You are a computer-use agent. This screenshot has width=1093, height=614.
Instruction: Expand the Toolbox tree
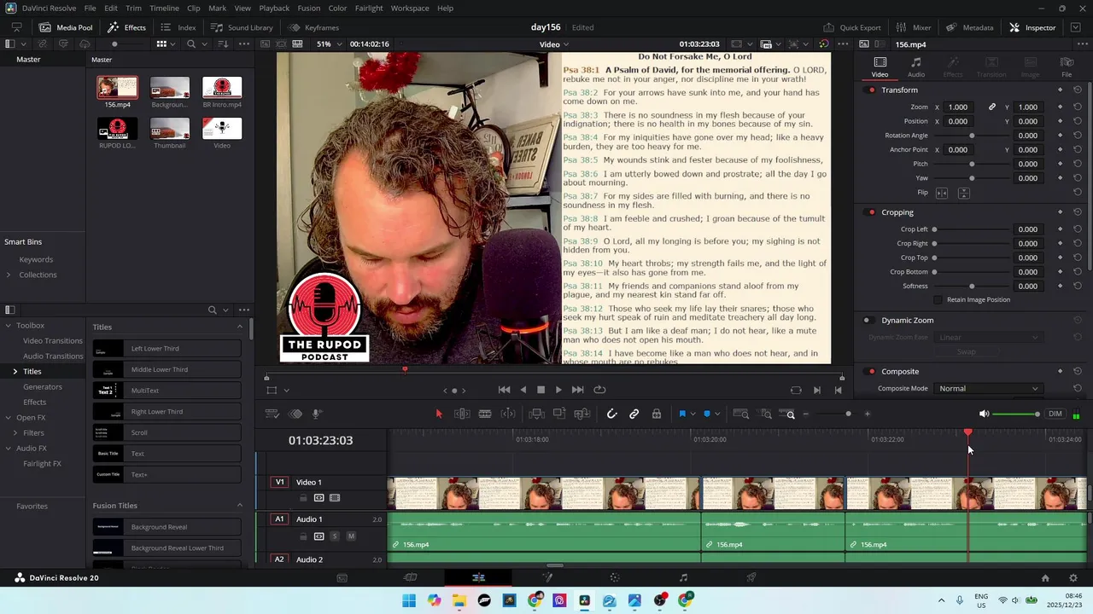(x=8, y=325)
